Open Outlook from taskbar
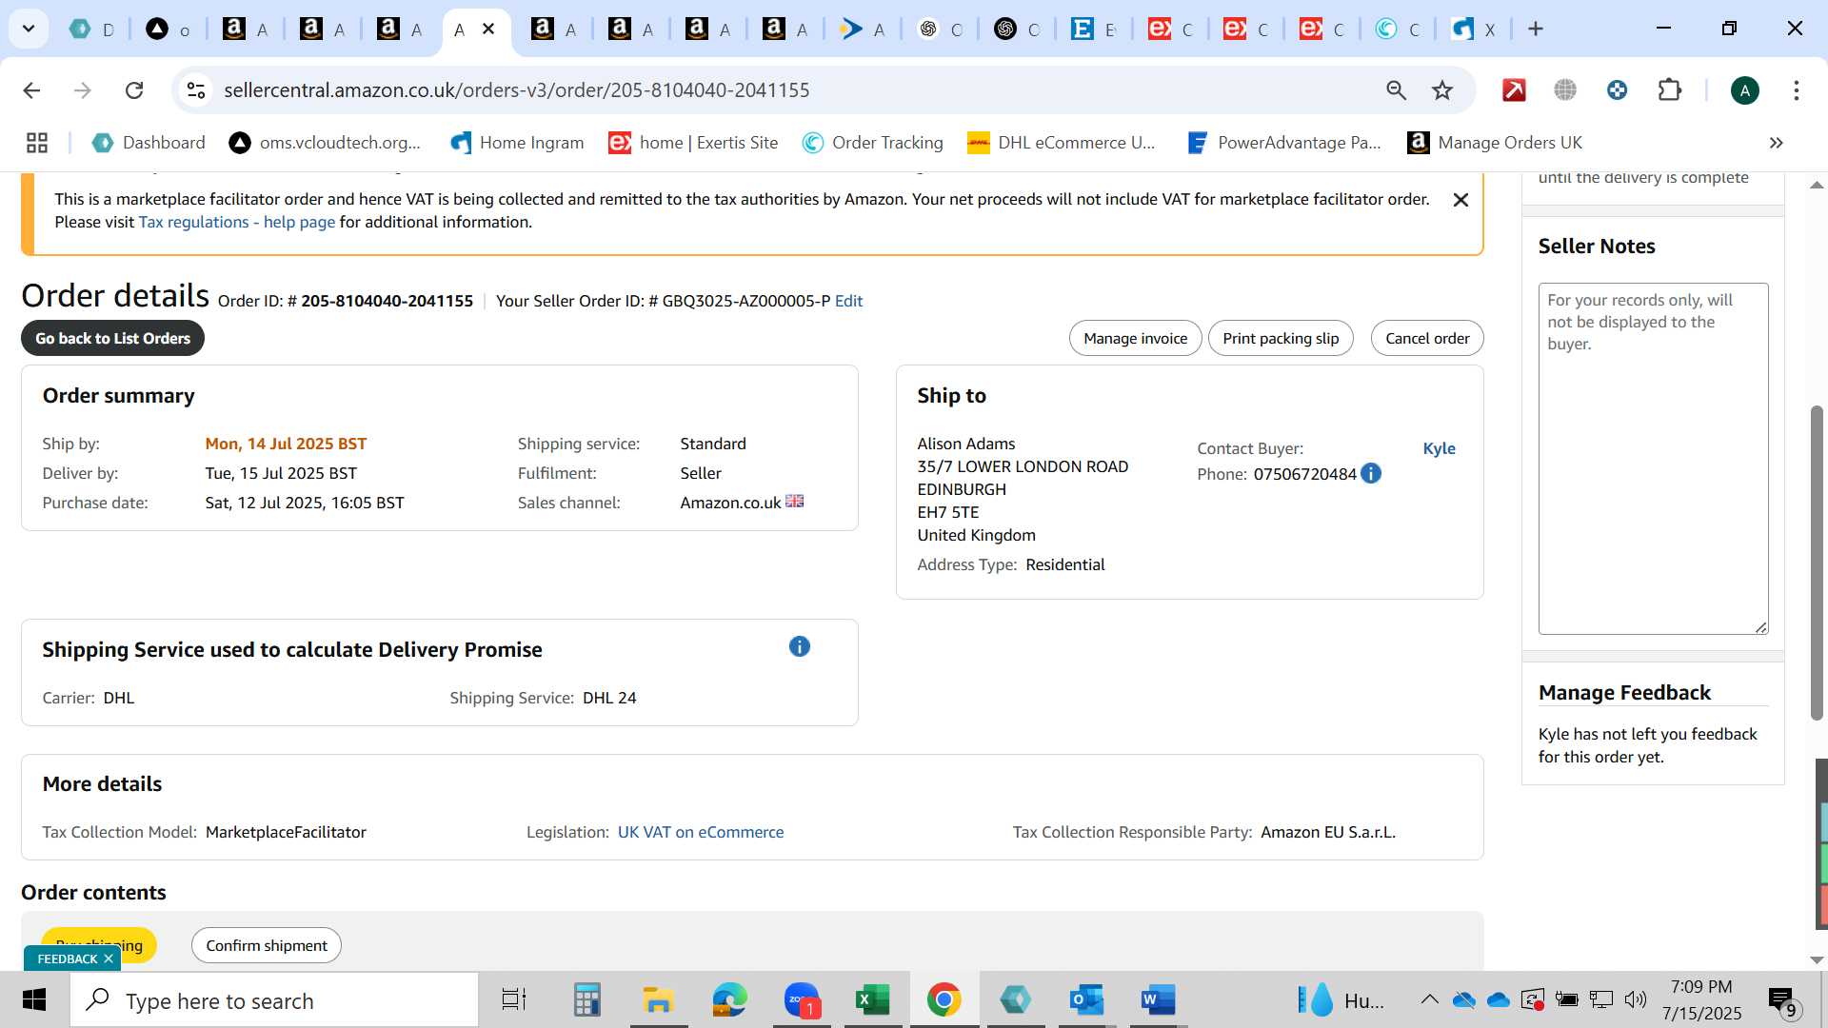 [1086, 1000]
